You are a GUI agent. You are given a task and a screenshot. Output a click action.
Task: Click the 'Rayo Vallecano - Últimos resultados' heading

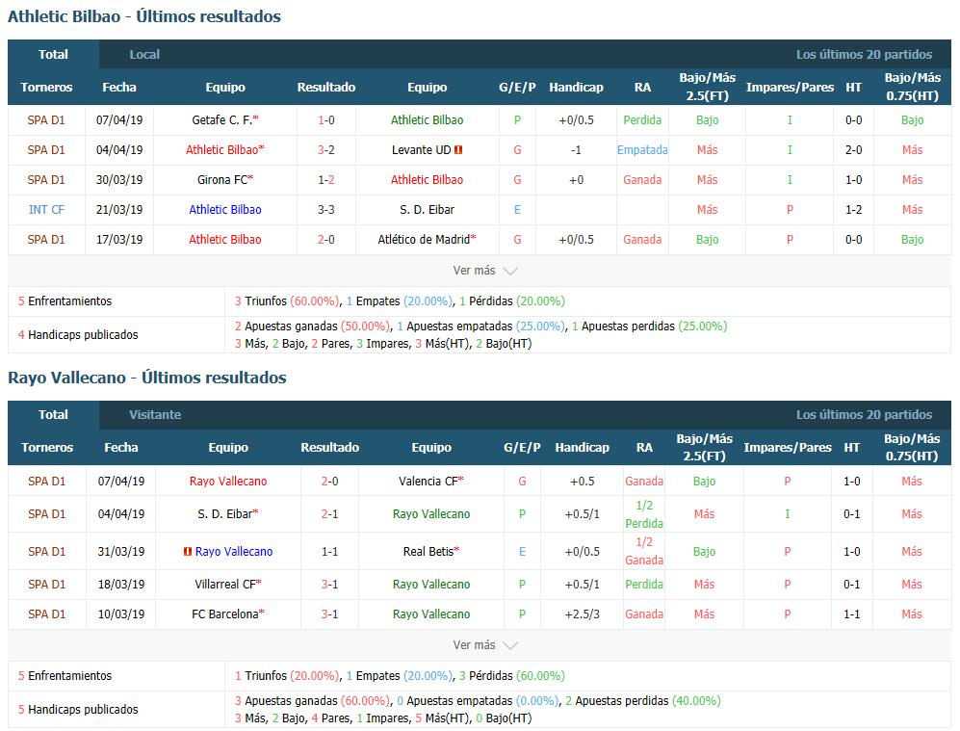(147, 378)
